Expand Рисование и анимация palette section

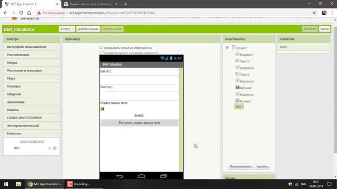[x=32, y=70]
